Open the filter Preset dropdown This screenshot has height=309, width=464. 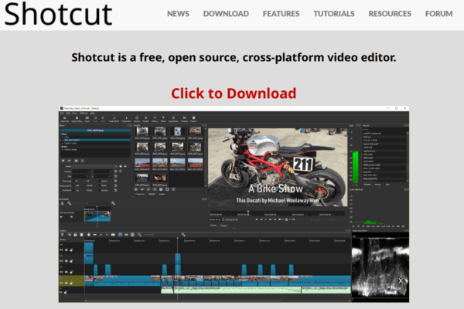pos(95,167)
